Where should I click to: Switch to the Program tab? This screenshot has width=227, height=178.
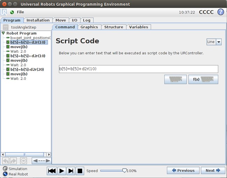pyautogui.click(x=12, y=20)
